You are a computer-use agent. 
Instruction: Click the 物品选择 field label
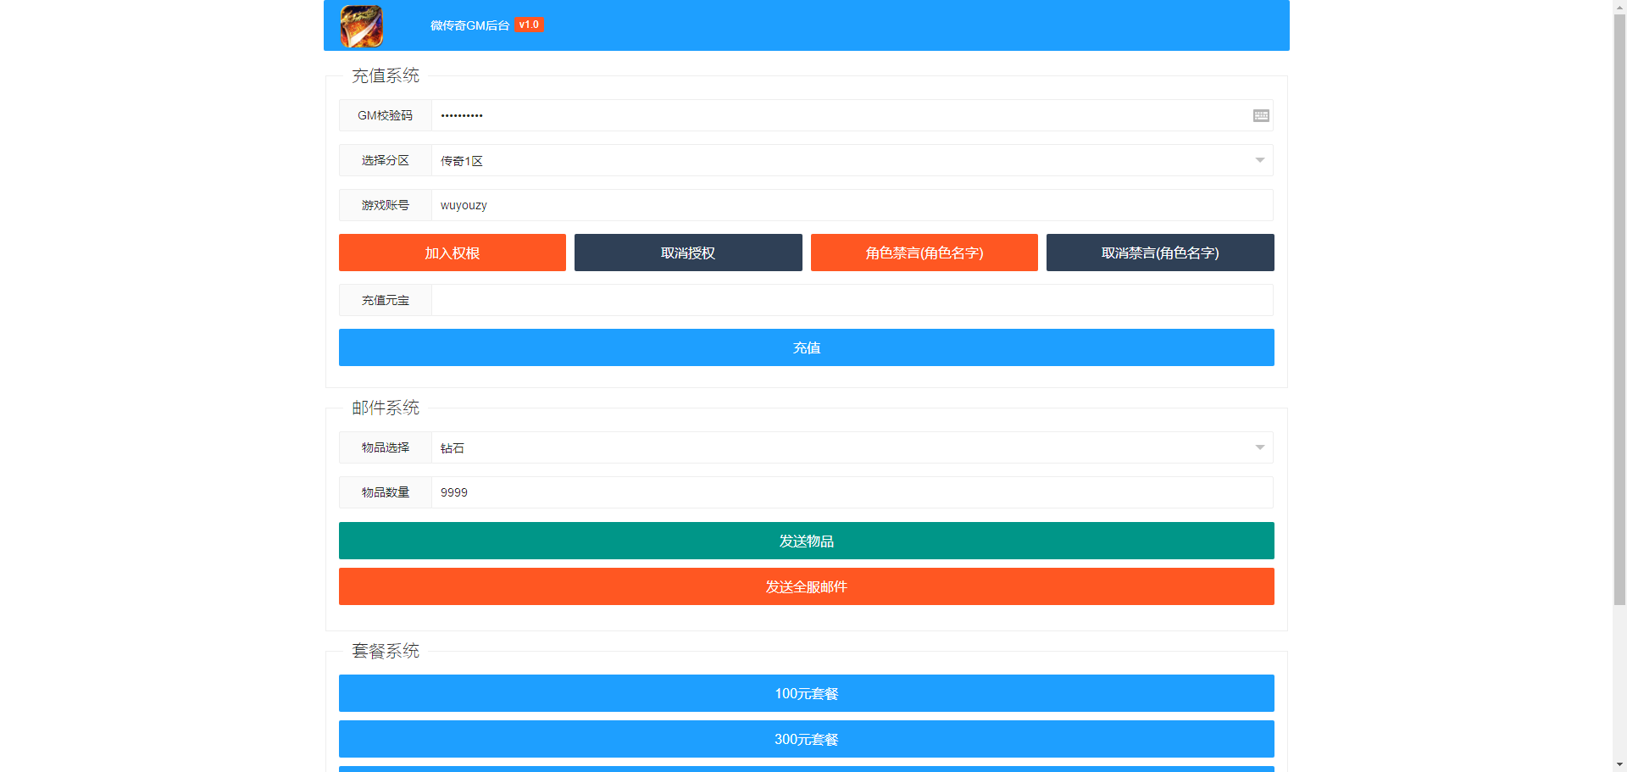point(386,447)
